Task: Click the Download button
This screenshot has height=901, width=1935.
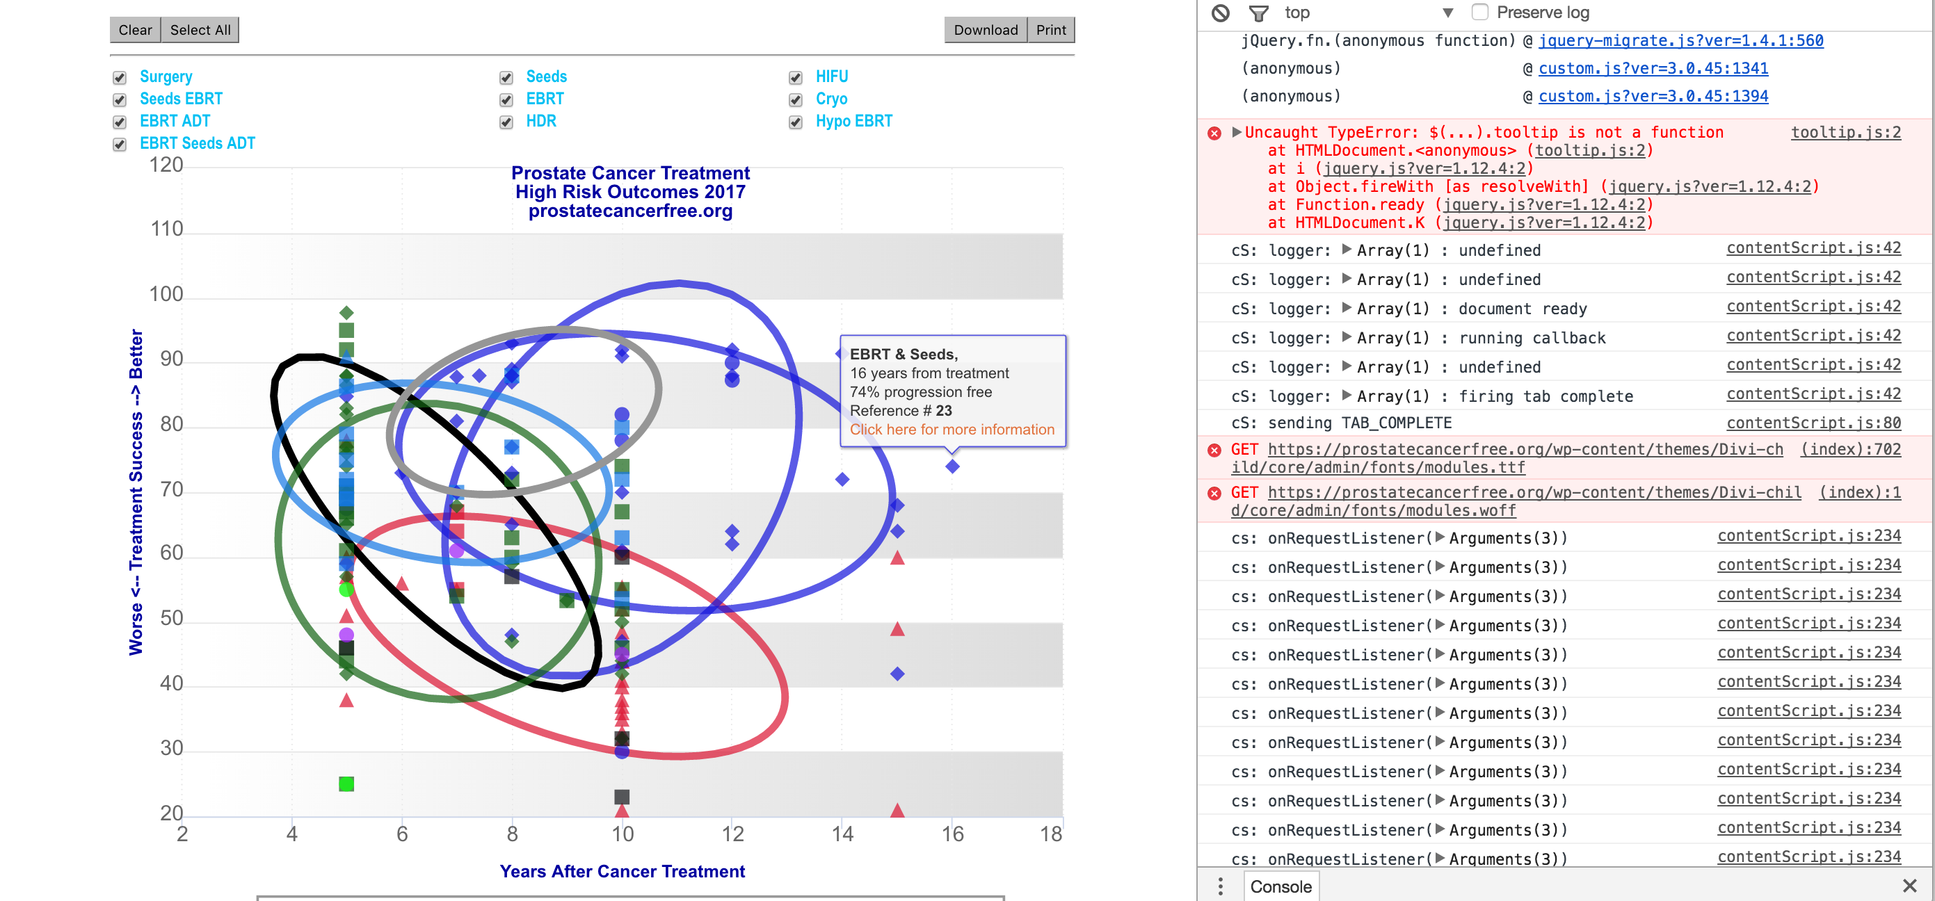Action: pyautogui.click(x=985, y=30)
